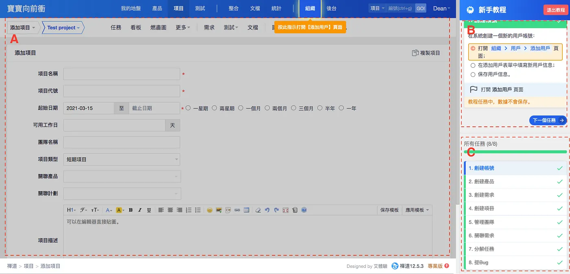Open the emoticon picker in editor toolbar
Image resolution: width=570 pixels, height=274 pixels.
[x=210, y=210]
